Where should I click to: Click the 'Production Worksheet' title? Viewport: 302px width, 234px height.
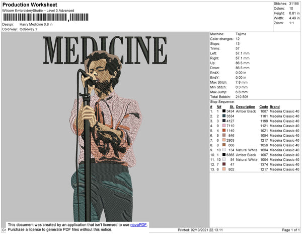click(x=30, y=5)
